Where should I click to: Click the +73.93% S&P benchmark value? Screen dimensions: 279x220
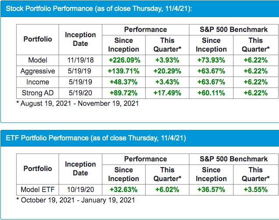coord(211,60)
